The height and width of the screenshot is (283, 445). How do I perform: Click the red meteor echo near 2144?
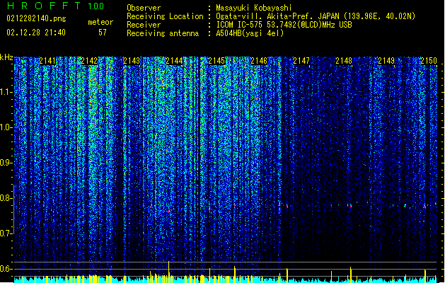click(169, 211)
